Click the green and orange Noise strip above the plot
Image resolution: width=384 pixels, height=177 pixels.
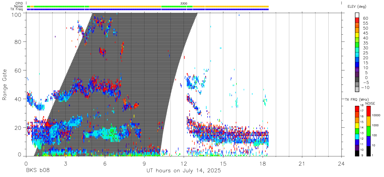click(x=148, y=6)
